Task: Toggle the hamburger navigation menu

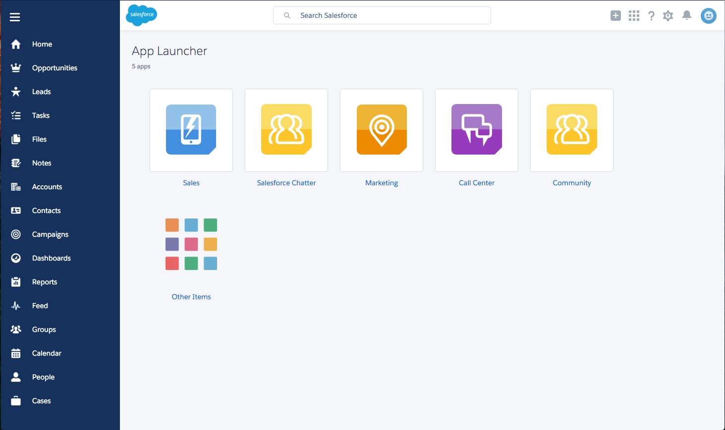Action: click(15, 17)
